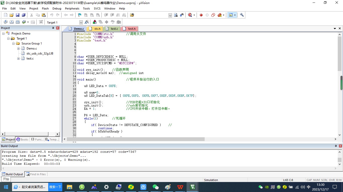Click the Project panel horizontal scrollbar

(x=26, y=134)
